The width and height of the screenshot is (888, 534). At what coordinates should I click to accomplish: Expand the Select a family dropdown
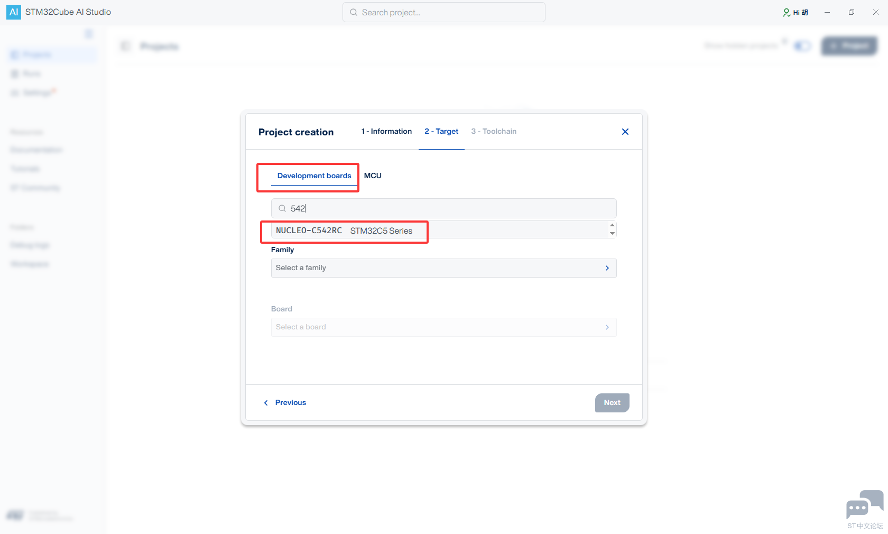coord(444,268)
